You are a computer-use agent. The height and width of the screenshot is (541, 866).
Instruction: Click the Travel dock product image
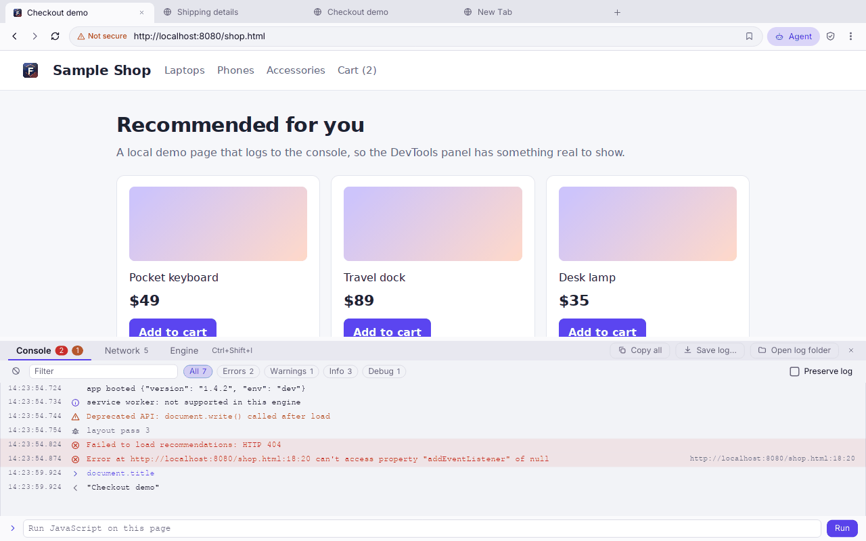click(x=433, y=224)
